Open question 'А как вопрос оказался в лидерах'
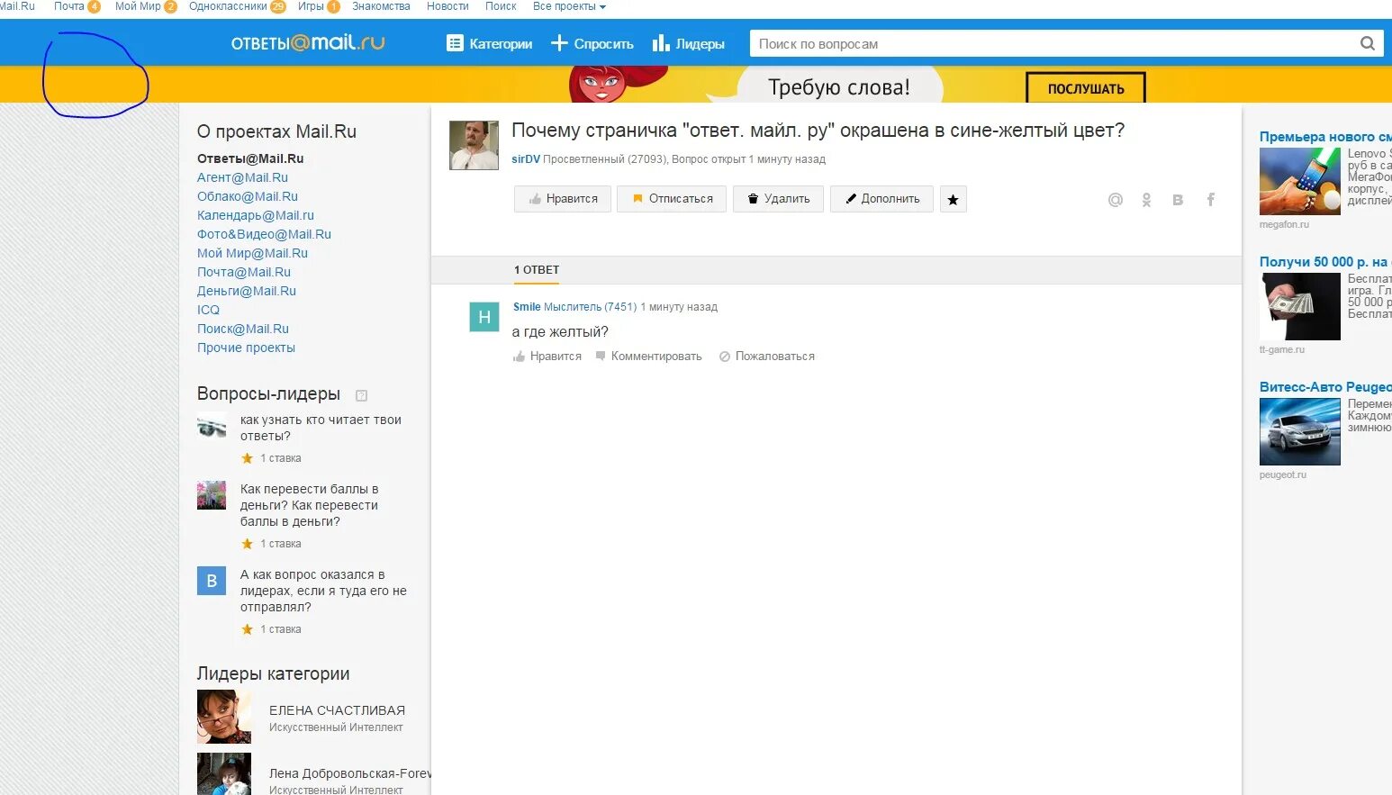The image size is (1392, 795). pos(323,591)
